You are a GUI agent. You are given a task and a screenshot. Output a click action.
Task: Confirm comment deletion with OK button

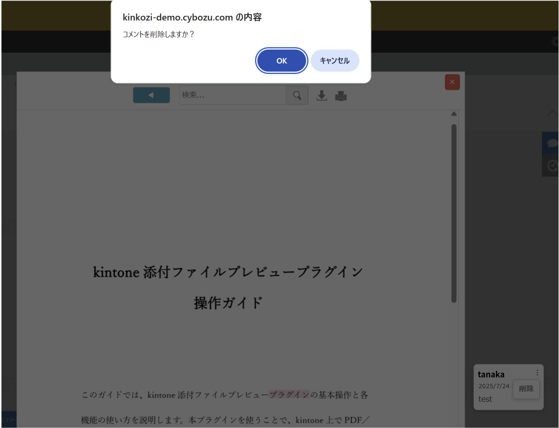pyautogui.click(x=281, y=61)
